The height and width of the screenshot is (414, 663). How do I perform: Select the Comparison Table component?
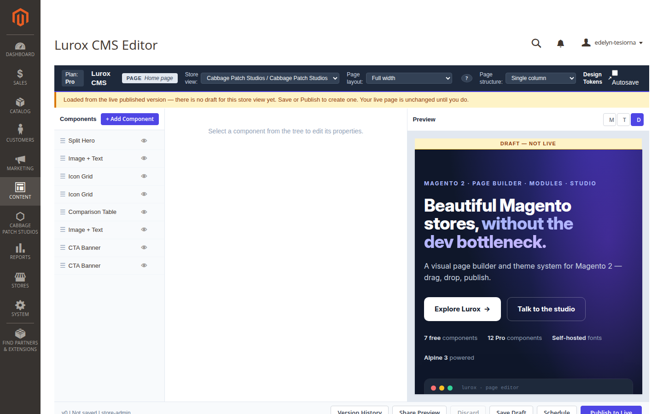click(109, 212)
